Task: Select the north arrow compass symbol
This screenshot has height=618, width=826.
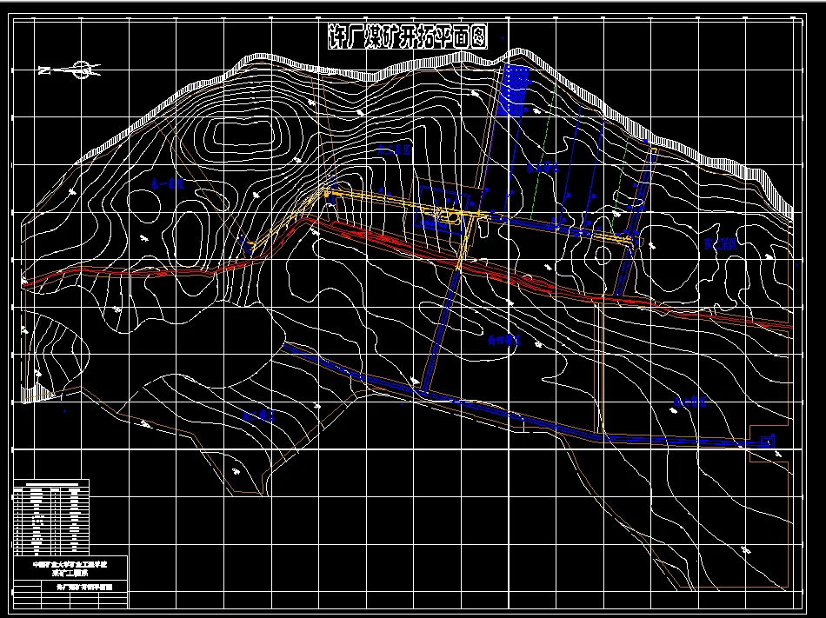Action: click(70, 70)
